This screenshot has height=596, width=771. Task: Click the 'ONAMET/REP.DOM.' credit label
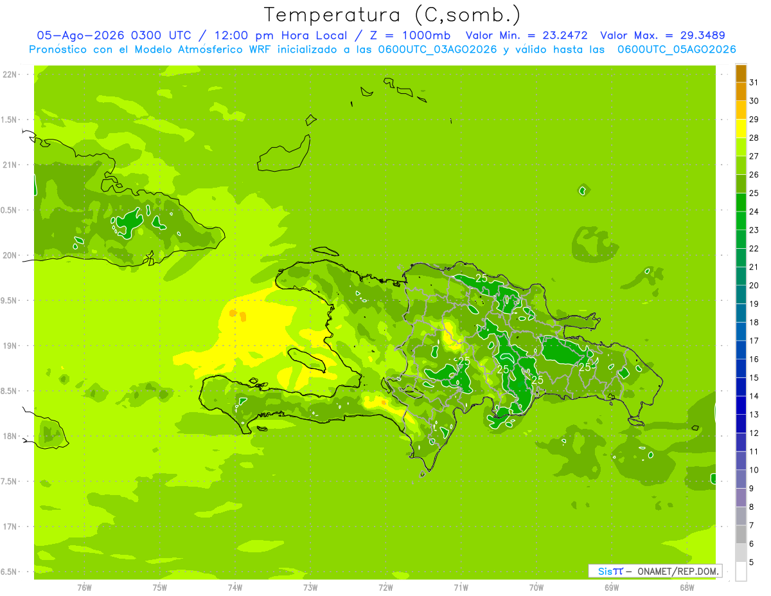click(677, 571)
